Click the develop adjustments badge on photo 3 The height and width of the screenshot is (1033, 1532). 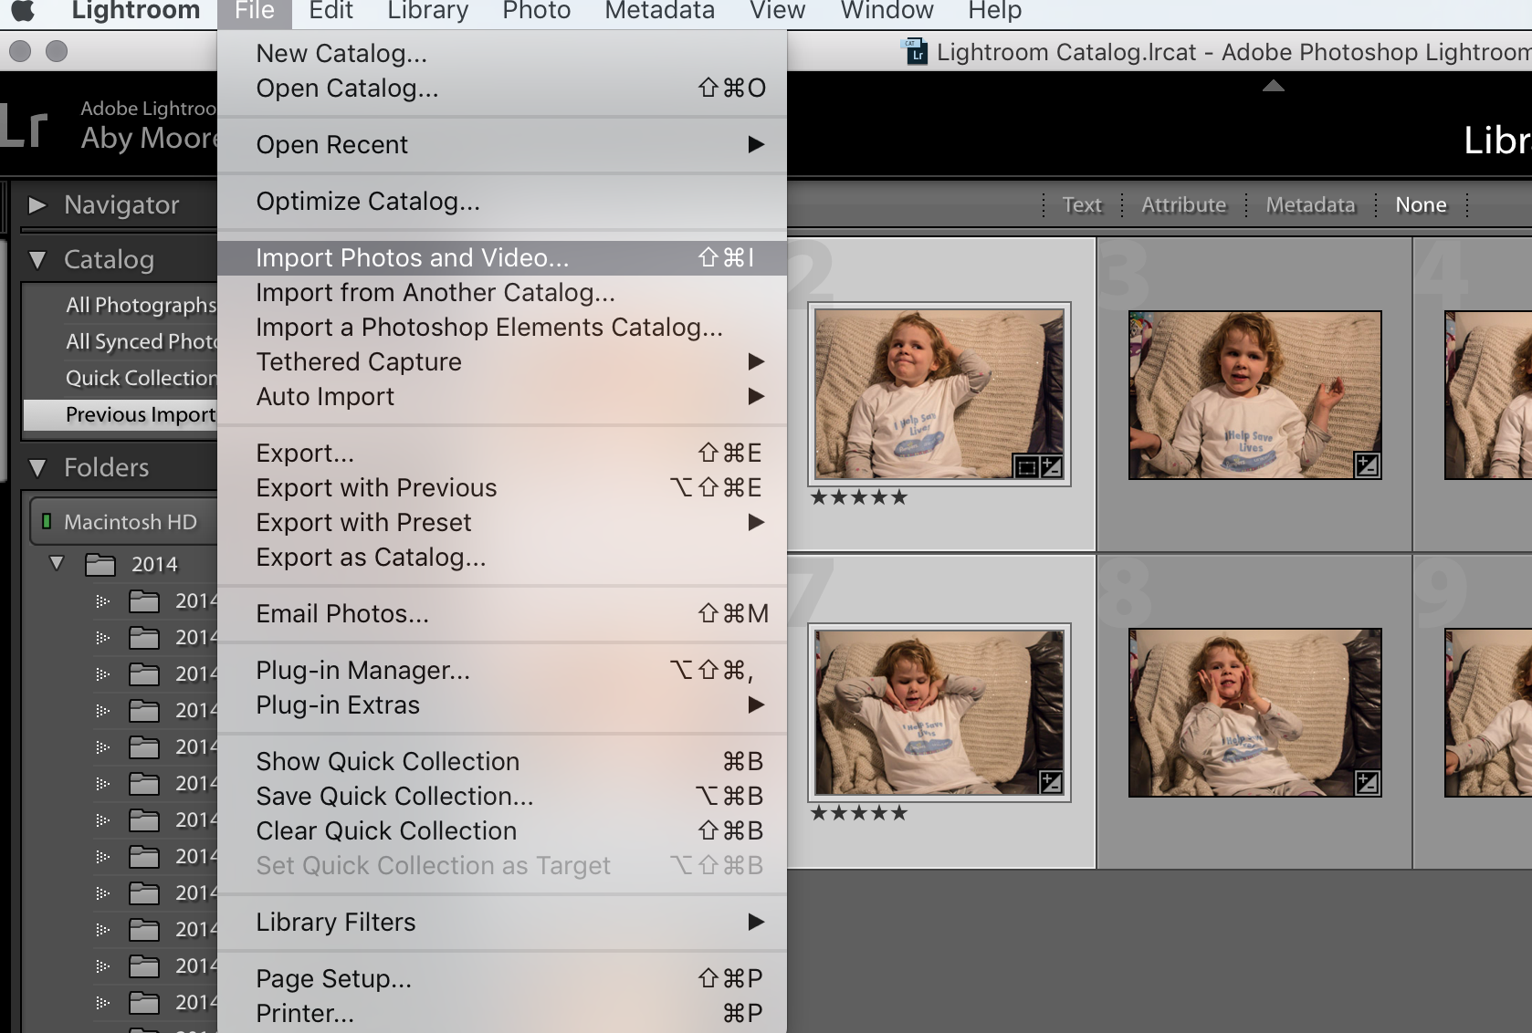point(1367,465)
